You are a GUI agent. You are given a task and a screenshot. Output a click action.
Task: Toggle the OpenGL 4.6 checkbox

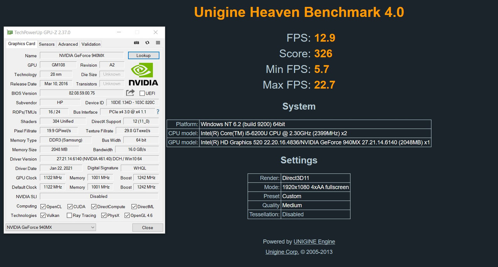(127, 215)
